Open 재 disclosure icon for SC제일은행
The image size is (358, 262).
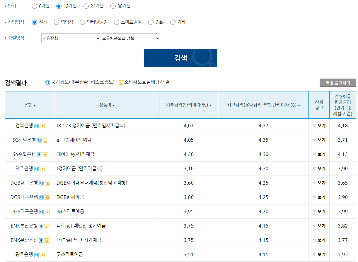39,140
